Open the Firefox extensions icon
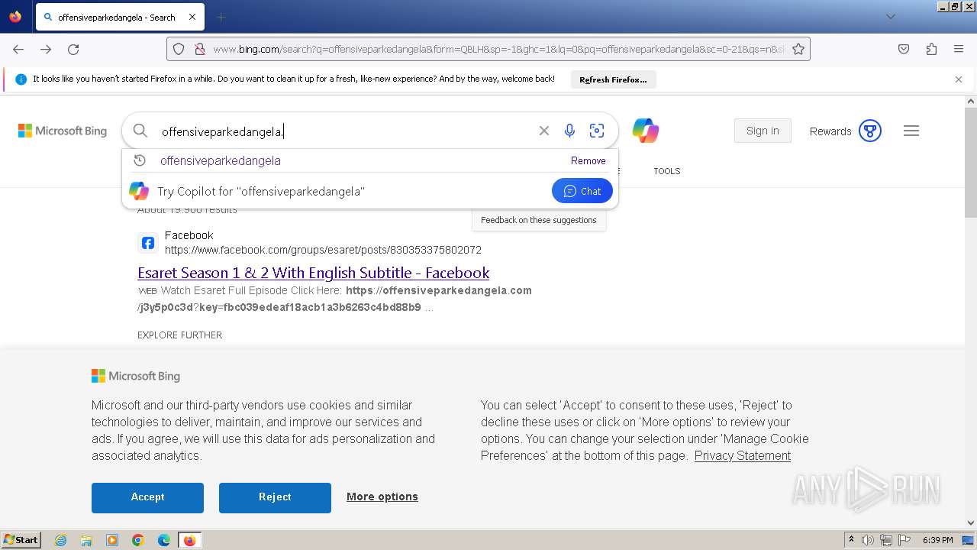 [931, 49]
